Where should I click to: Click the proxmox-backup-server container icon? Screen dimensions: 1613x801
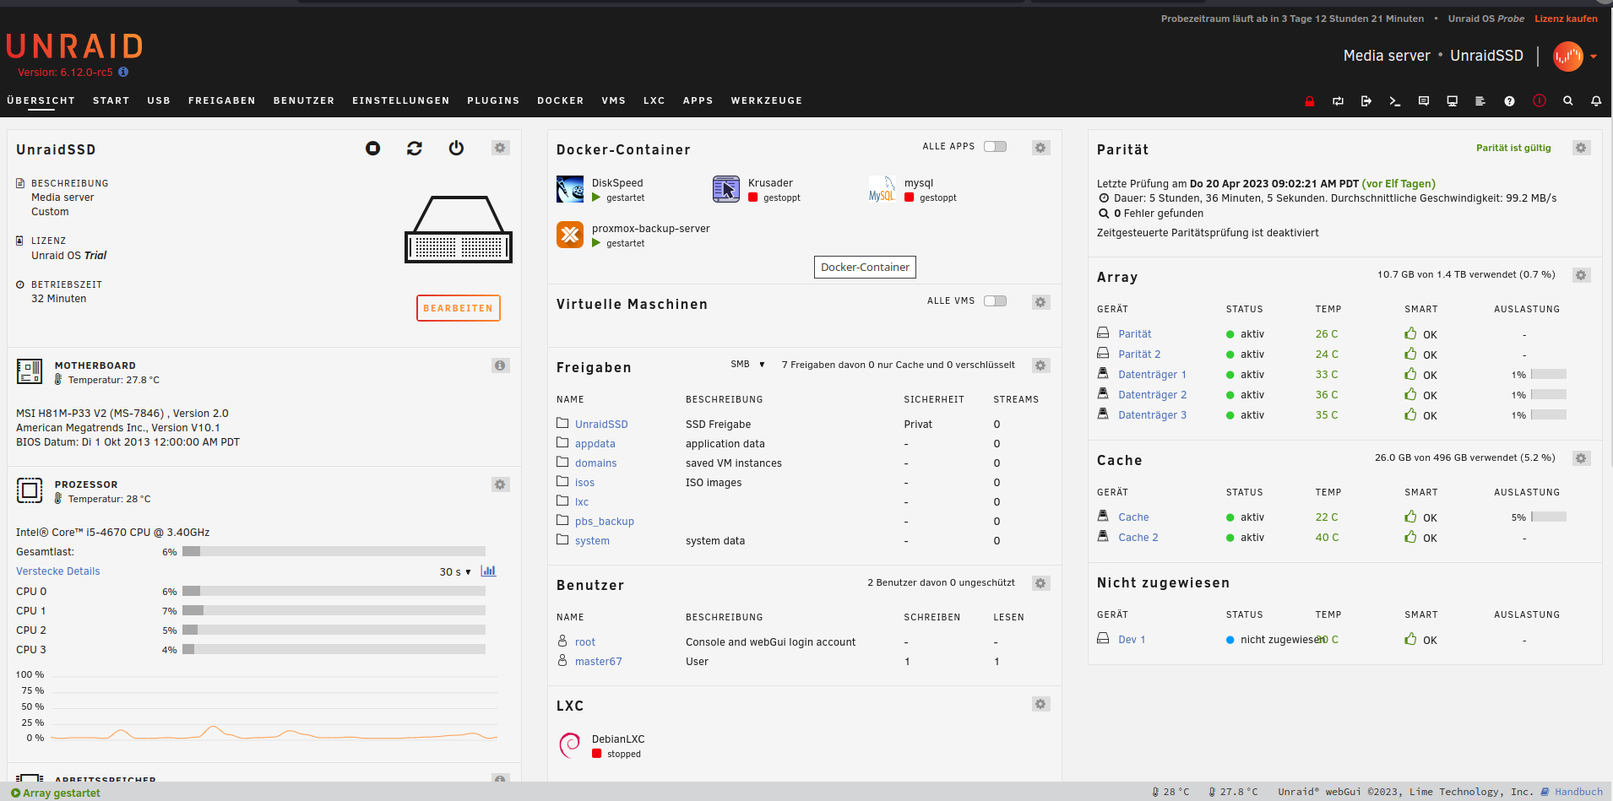(570, 235)
